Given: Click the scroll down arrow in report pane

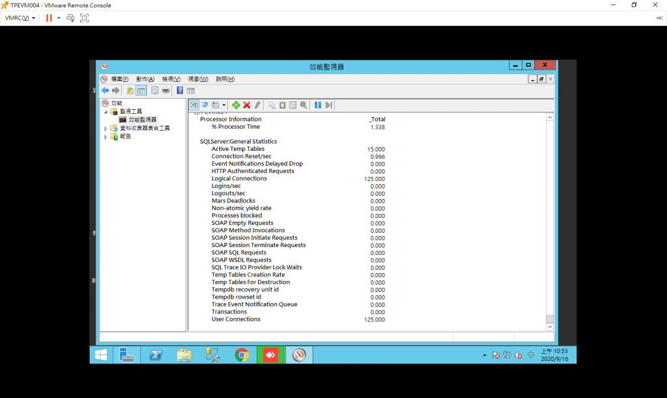Looking at the screenshot, I should click(550, 326).
